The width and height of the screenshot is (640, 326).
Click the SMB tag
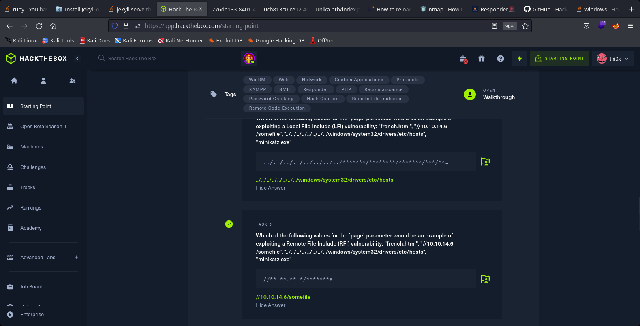[285, 89]
